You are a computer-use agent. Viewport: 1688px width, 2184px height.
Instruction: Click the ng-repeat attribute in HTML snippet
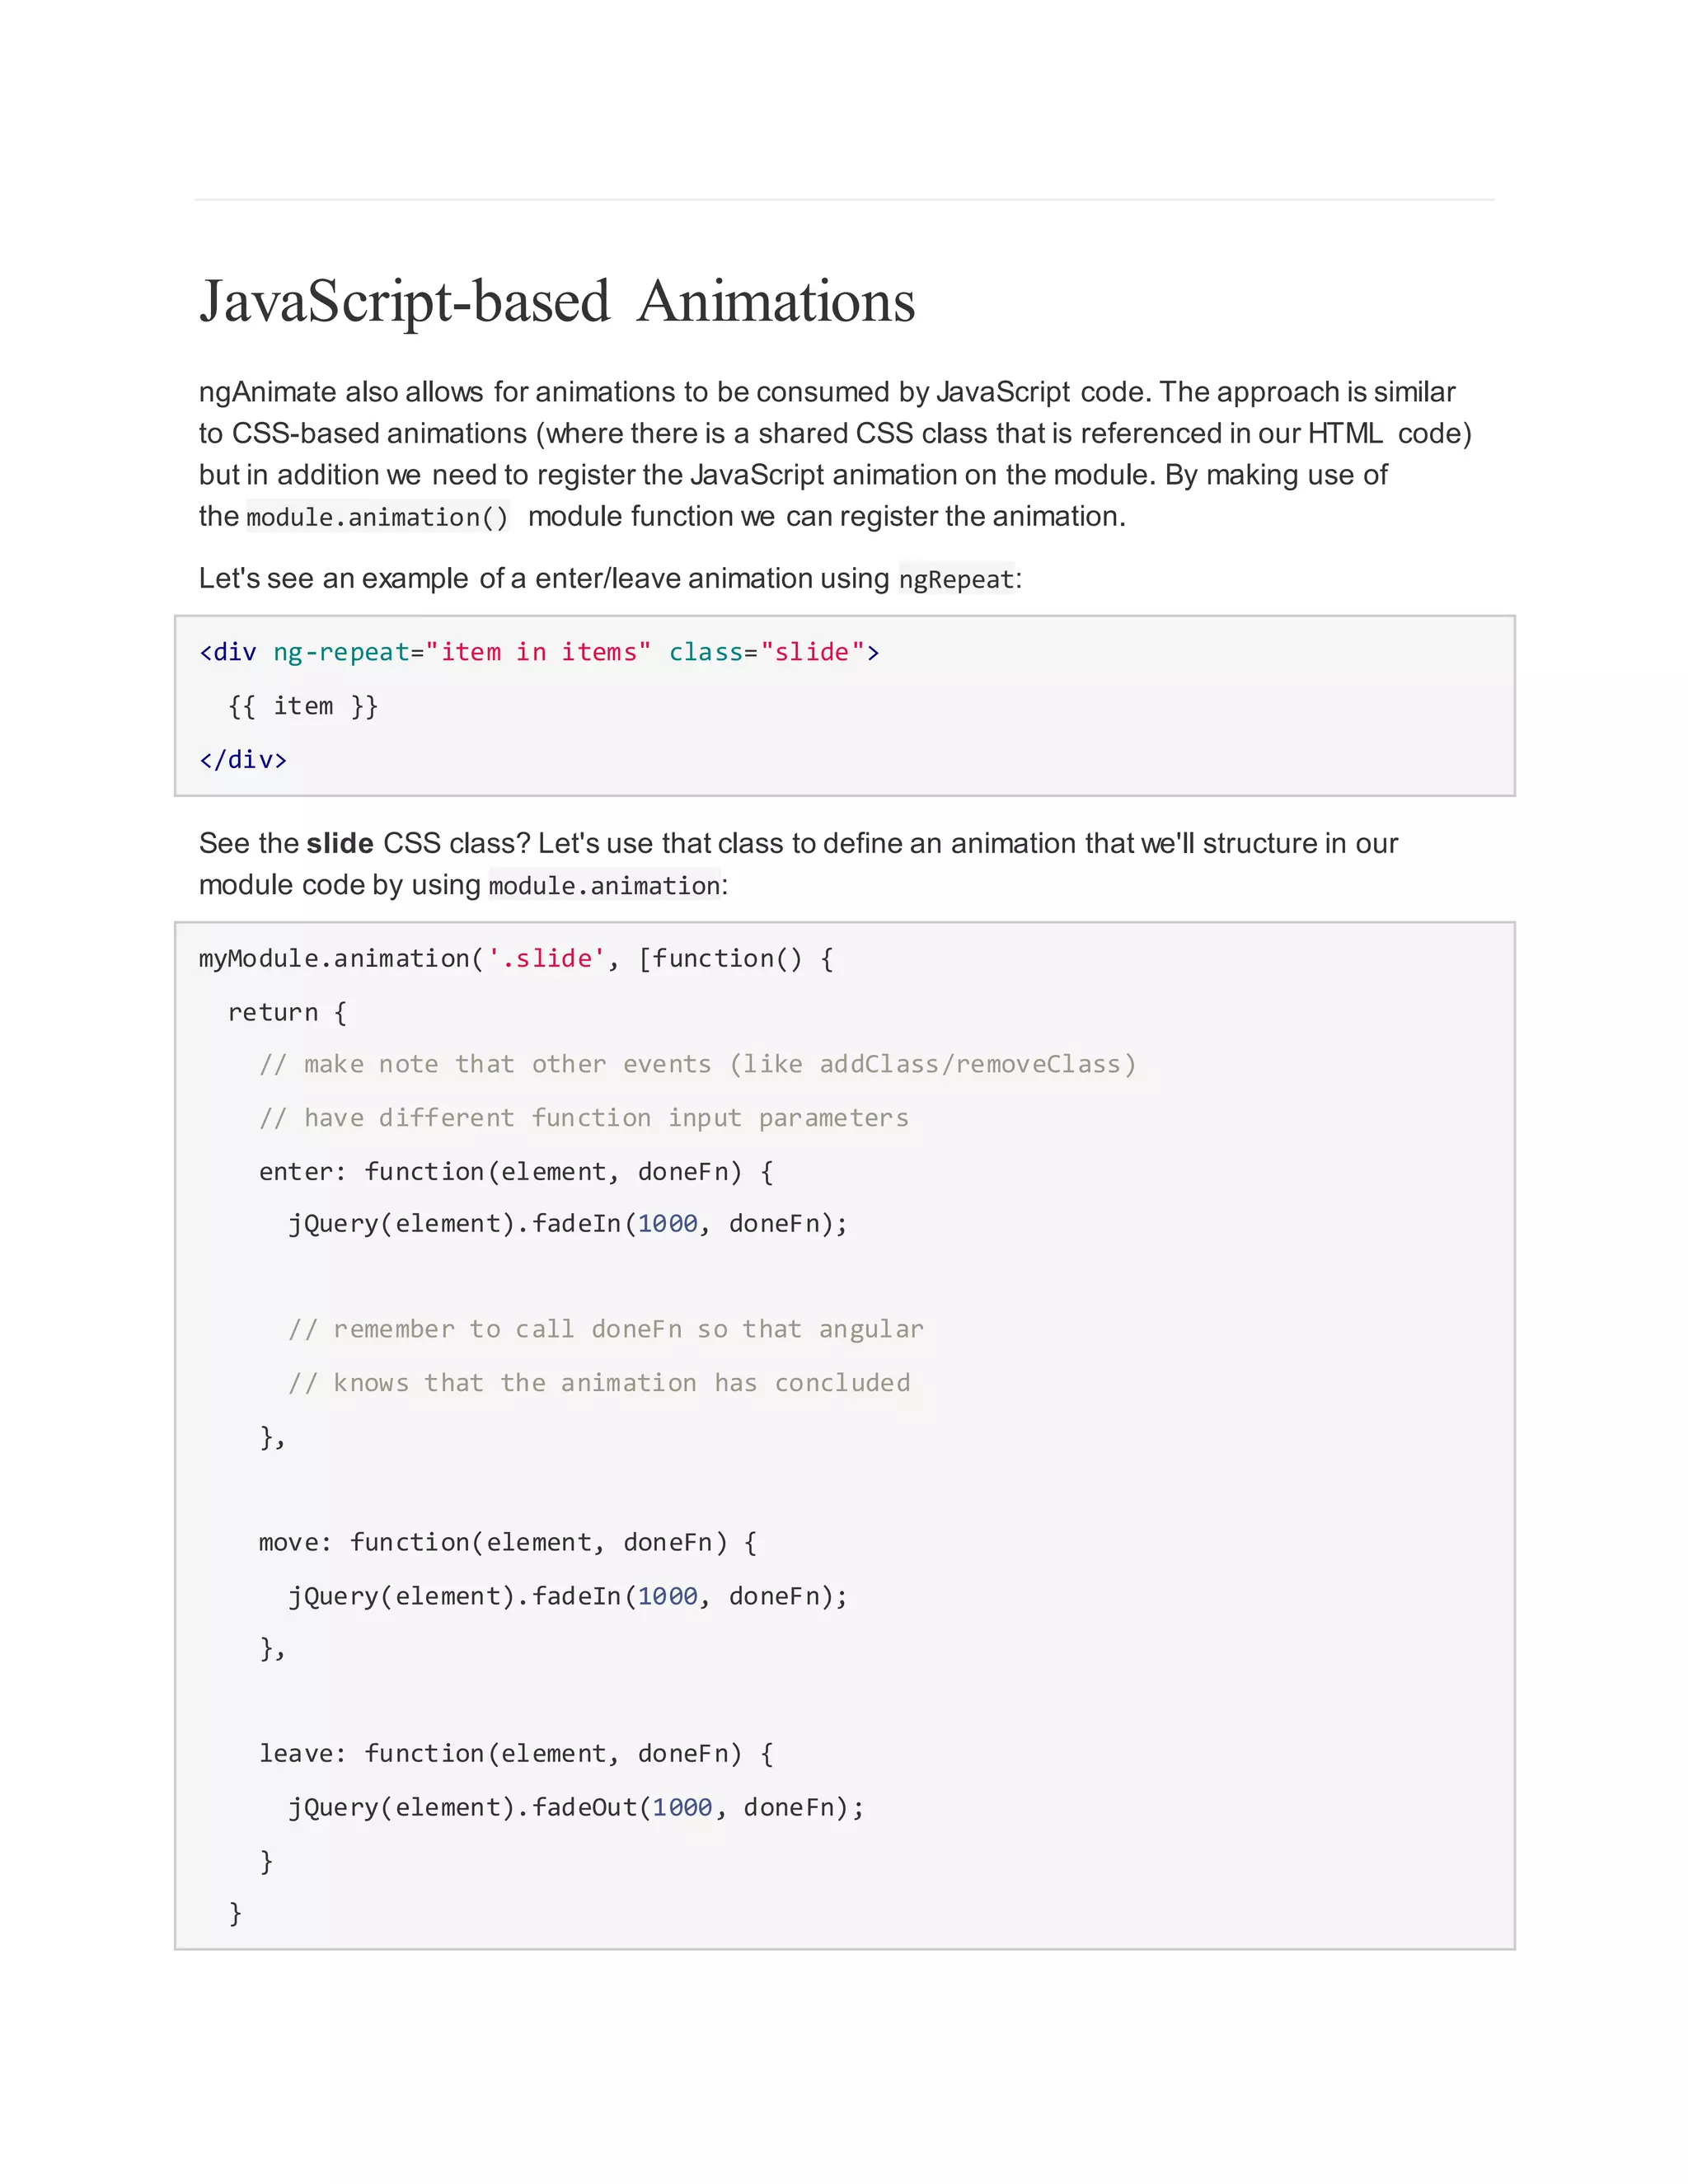coord(340,652)
